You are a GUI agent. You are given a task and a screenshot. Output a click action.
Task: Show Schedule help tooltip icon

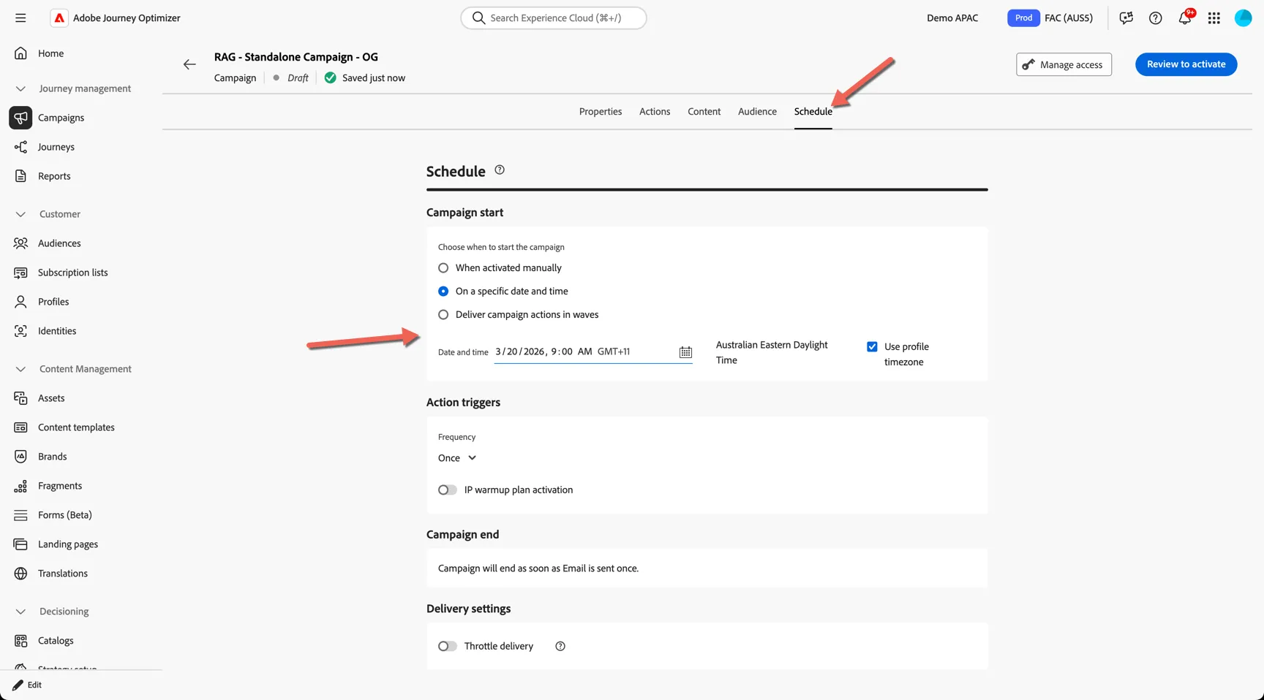point(500,170)
